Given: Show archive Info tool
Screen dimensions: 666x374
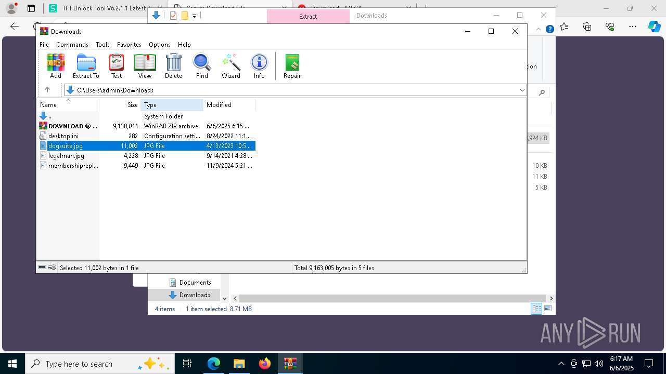Looking at the screenshot, I should click(259, 66).
